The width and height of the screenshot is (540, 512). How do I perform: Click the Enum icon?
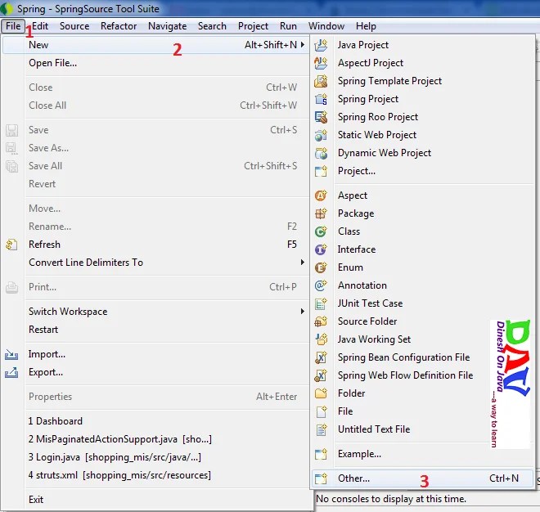[x=321, y=267]
